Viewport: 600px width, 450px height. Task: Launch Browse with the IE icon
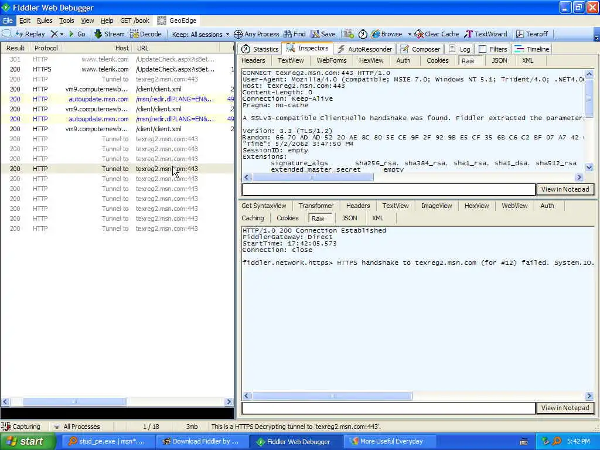(387, 34)
